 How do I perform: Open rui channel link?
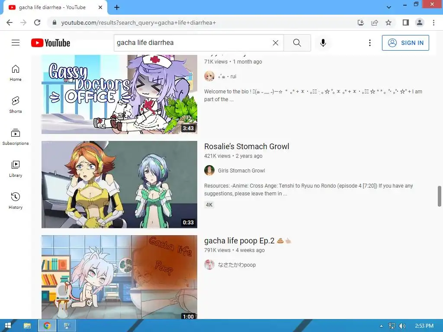click(x=227, y=76)
